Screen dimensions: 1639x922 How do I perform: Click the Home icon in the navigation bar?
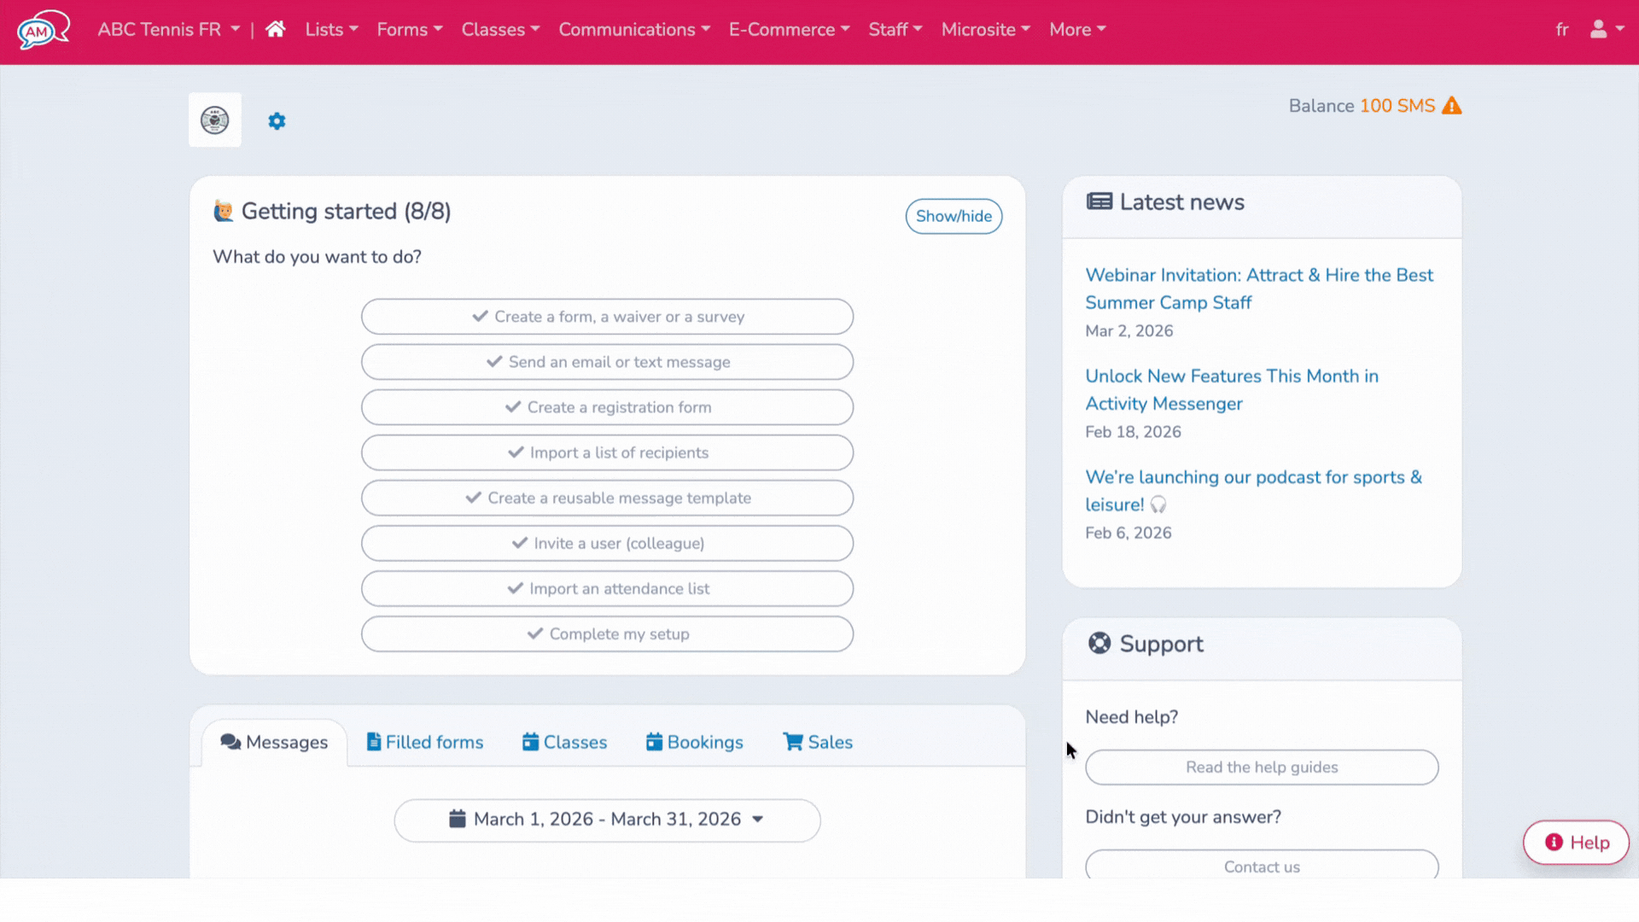pyautogui.click(x=275, y=29)
